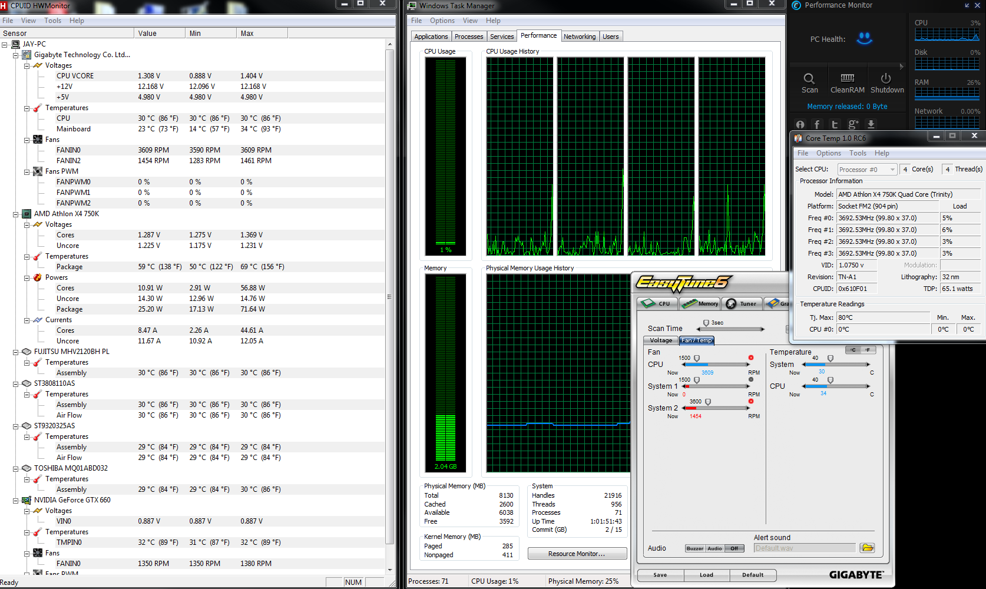Image resolution: width=986 pixels, height=589 pixels.
Task: Browse alert sound with the folder icon
Action: tap(867, 548)
